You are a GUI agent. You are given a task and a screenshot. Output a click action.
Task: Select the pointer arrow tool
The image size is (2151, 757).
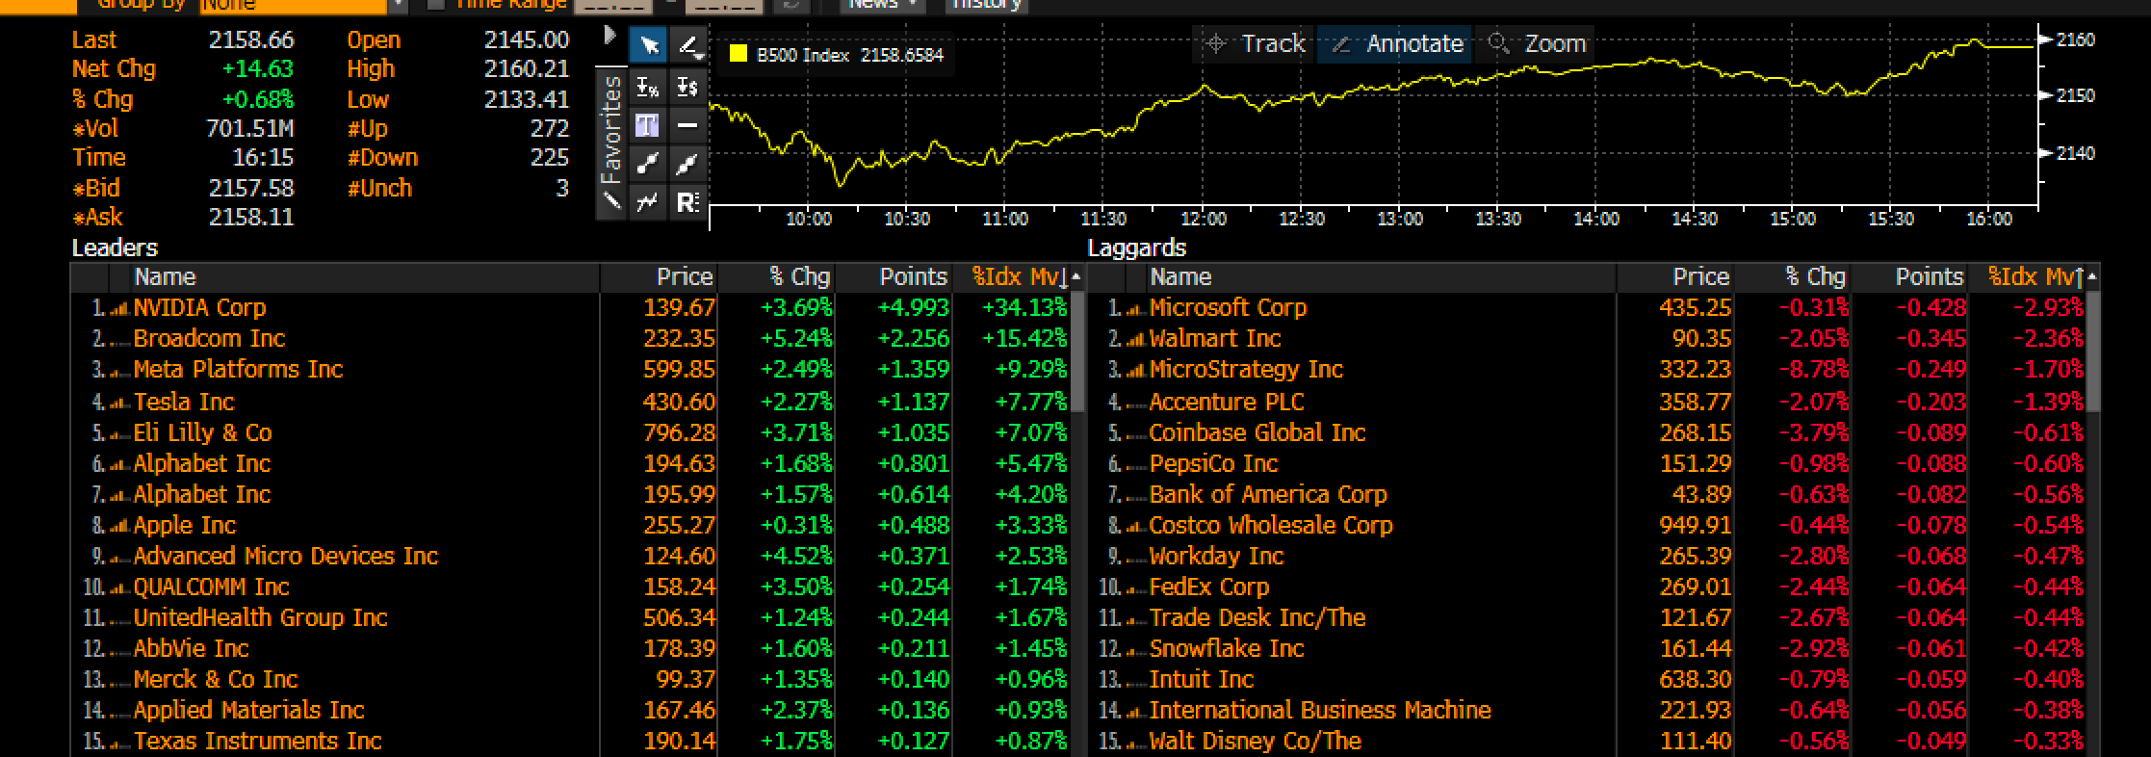click(648, 45)
